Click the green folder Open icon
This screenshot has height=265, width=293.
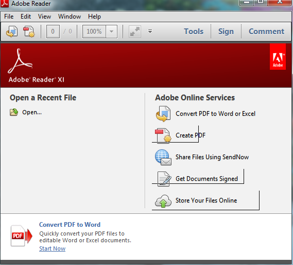14,112
